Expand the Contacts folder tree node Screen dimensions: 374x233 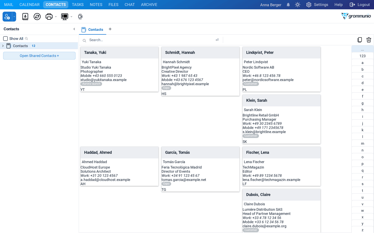[3, 46]
